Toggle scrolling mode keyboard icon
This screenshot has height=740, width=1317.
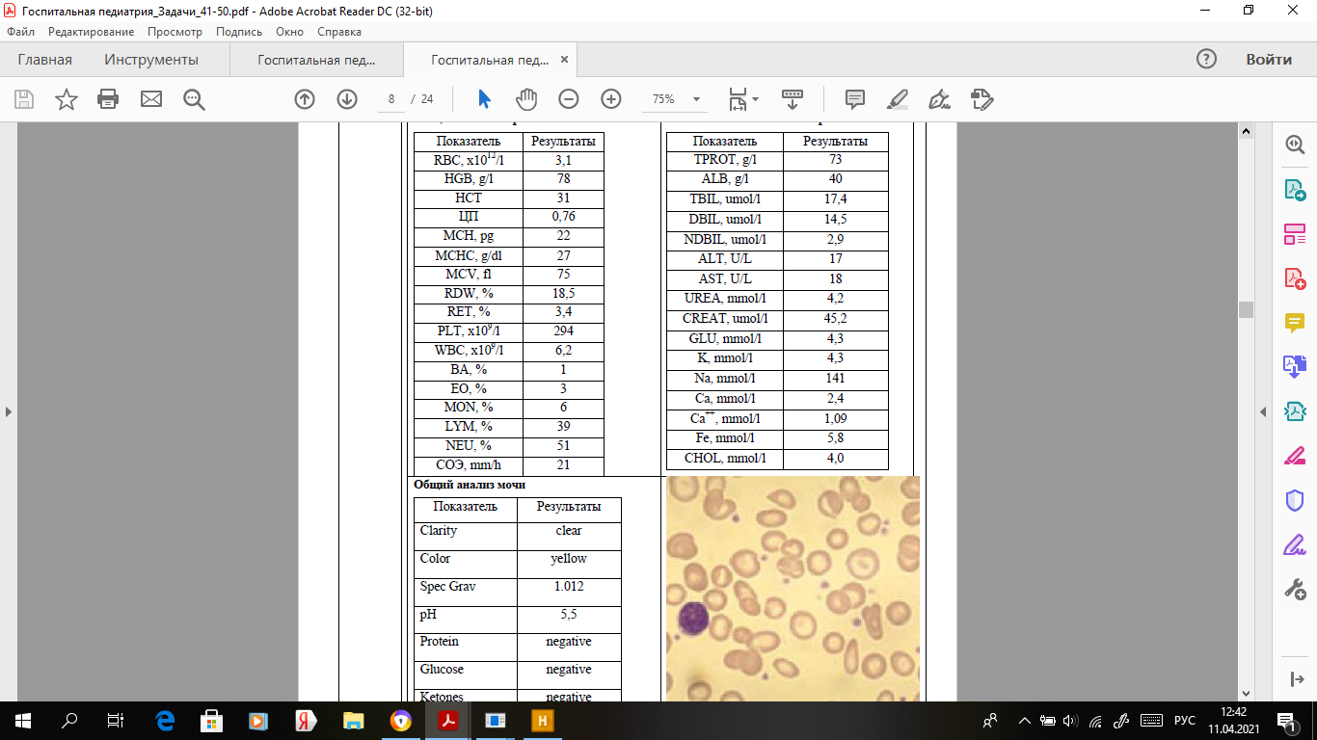793,99
